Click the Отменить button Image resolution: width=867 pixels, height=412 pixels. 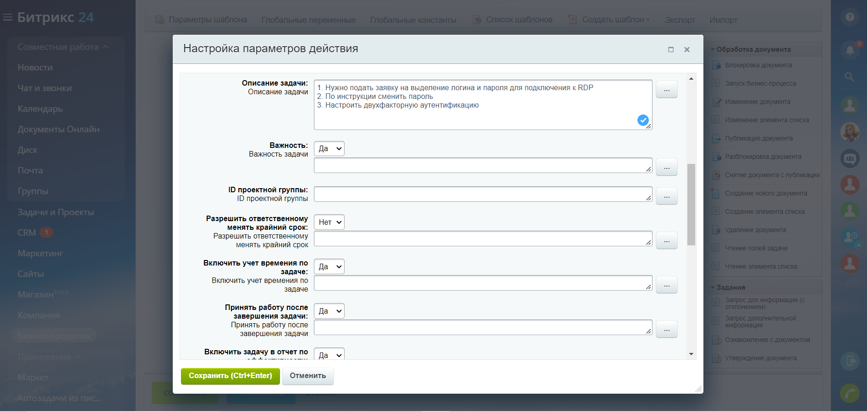[307, 376]
